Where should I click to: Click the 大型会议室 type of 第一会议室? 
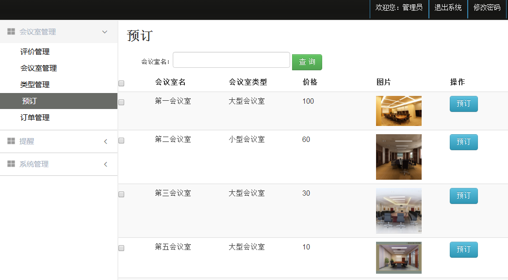tap(247, 101)
